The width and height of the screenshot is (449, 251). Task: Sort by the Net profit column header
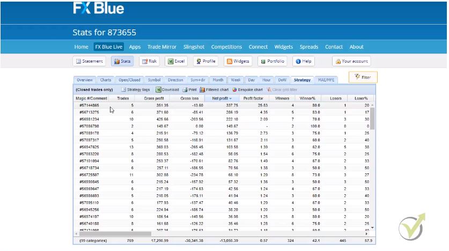[x=222, y=98]
